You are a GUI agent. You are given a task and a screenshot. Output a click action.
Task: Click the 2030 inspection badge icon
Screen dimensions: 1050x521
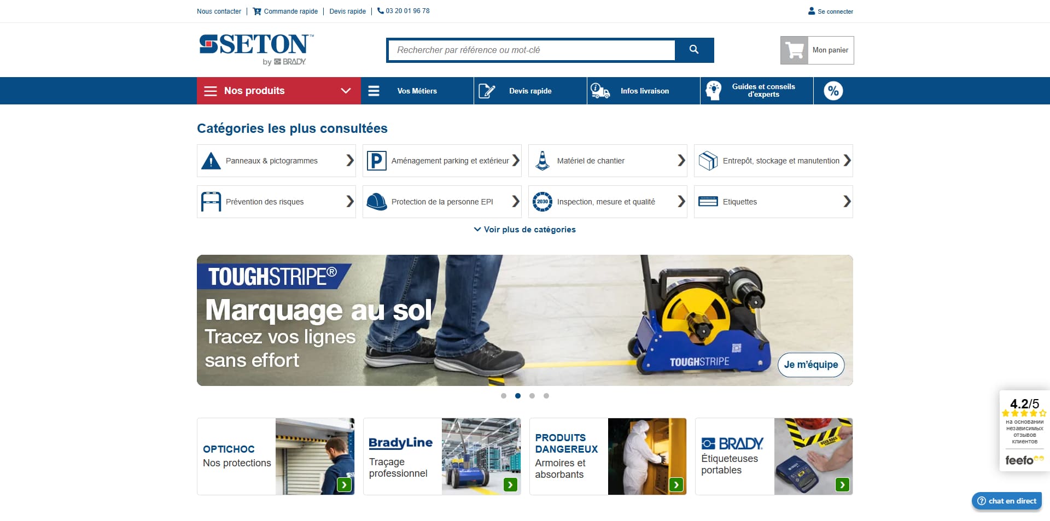[542, 202]
